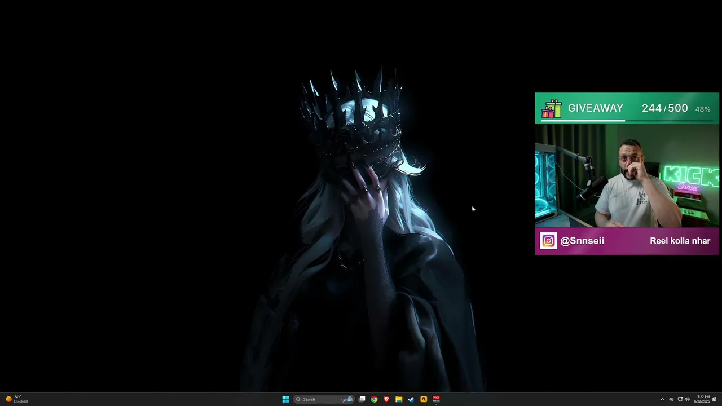722x406 pixels.
Task: Open the notifications bell icon
Action: [715, 399]
